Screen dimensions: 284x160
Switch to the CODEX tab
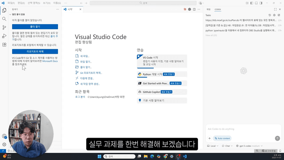point(218,9)
